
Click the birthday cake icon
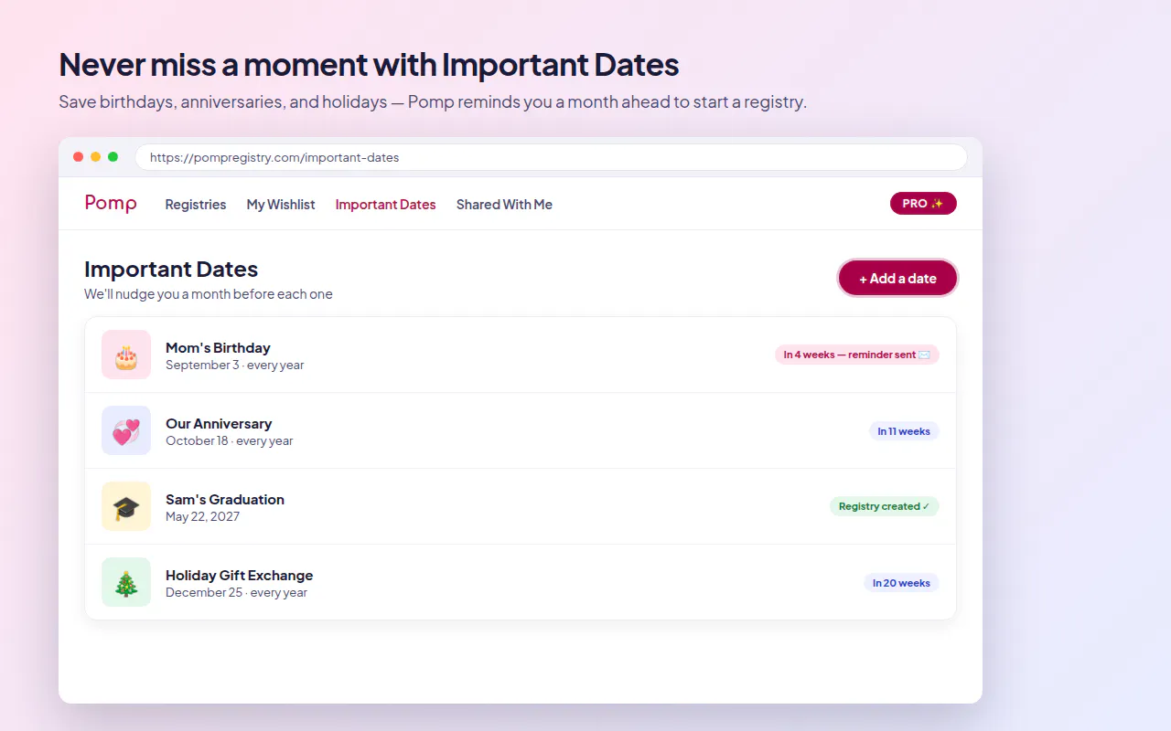click(x=126, y=355)
